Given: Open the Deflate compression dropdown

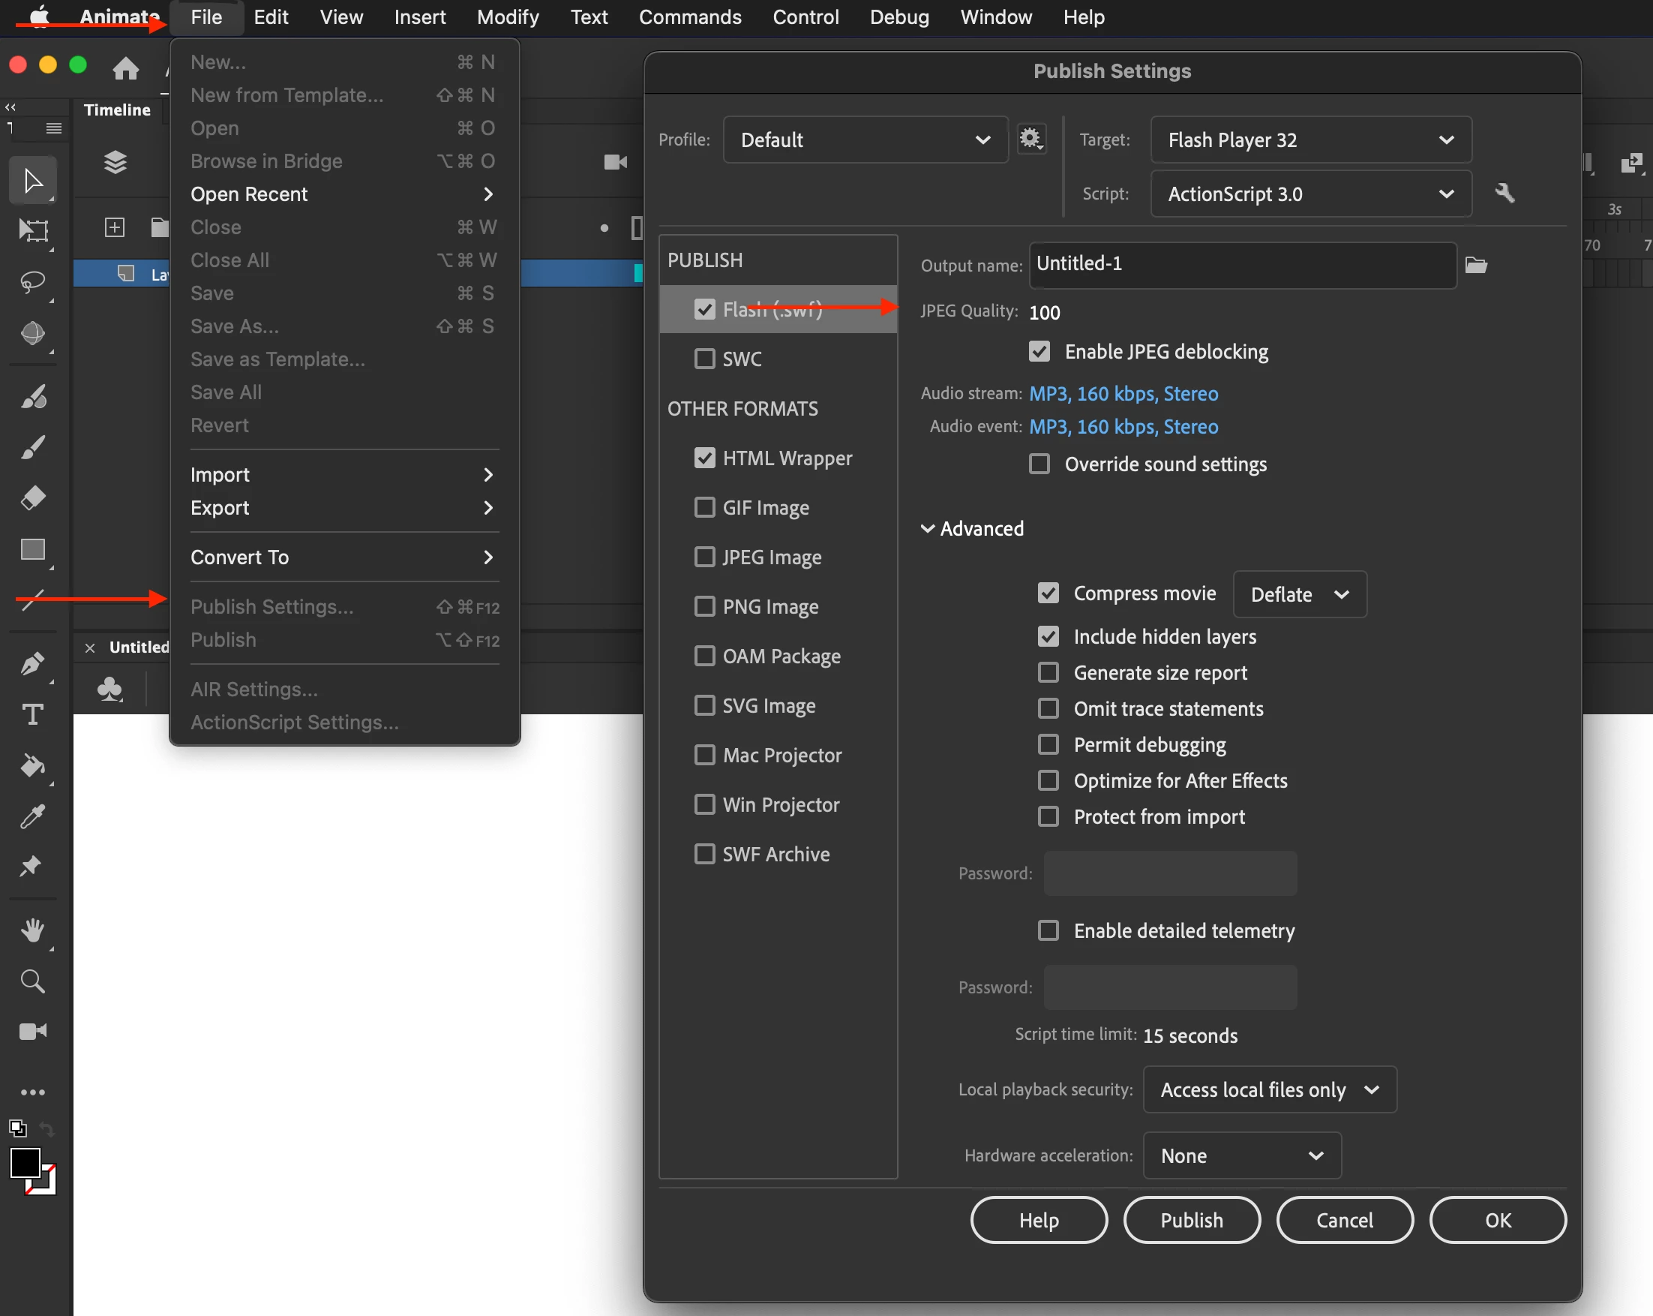Looking at the screenshot, I should [1299, 594].
